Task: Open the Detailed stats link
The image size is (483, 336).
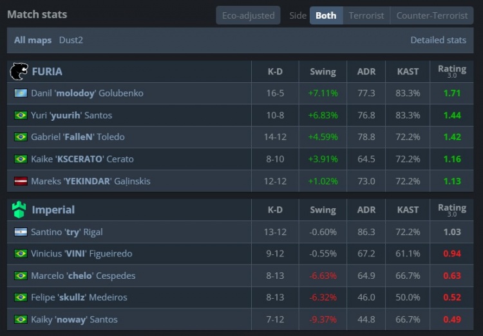Action: click(438, 40)
